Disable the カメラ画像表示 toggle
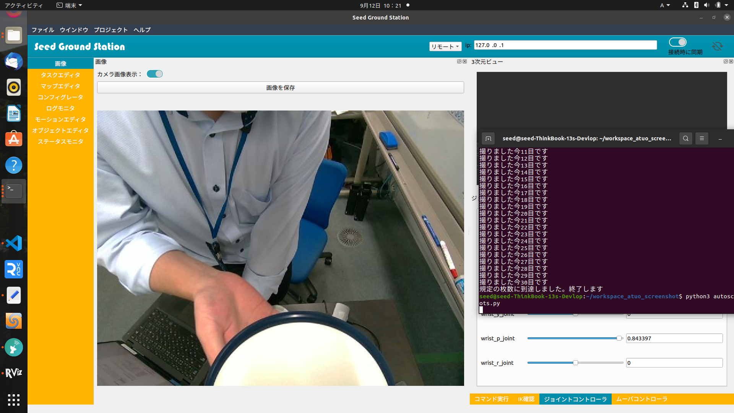The height and width of the screenshot is (413, 734). click(x=154, y=74)
